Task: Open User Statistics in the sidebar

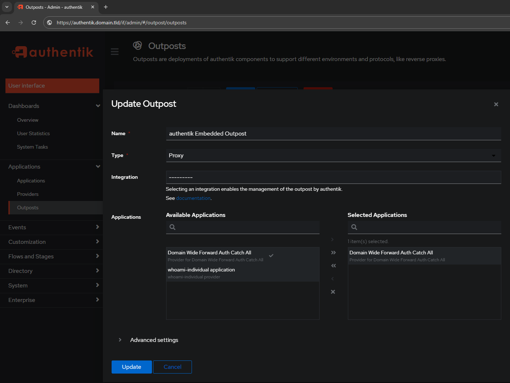Action: 33,133
